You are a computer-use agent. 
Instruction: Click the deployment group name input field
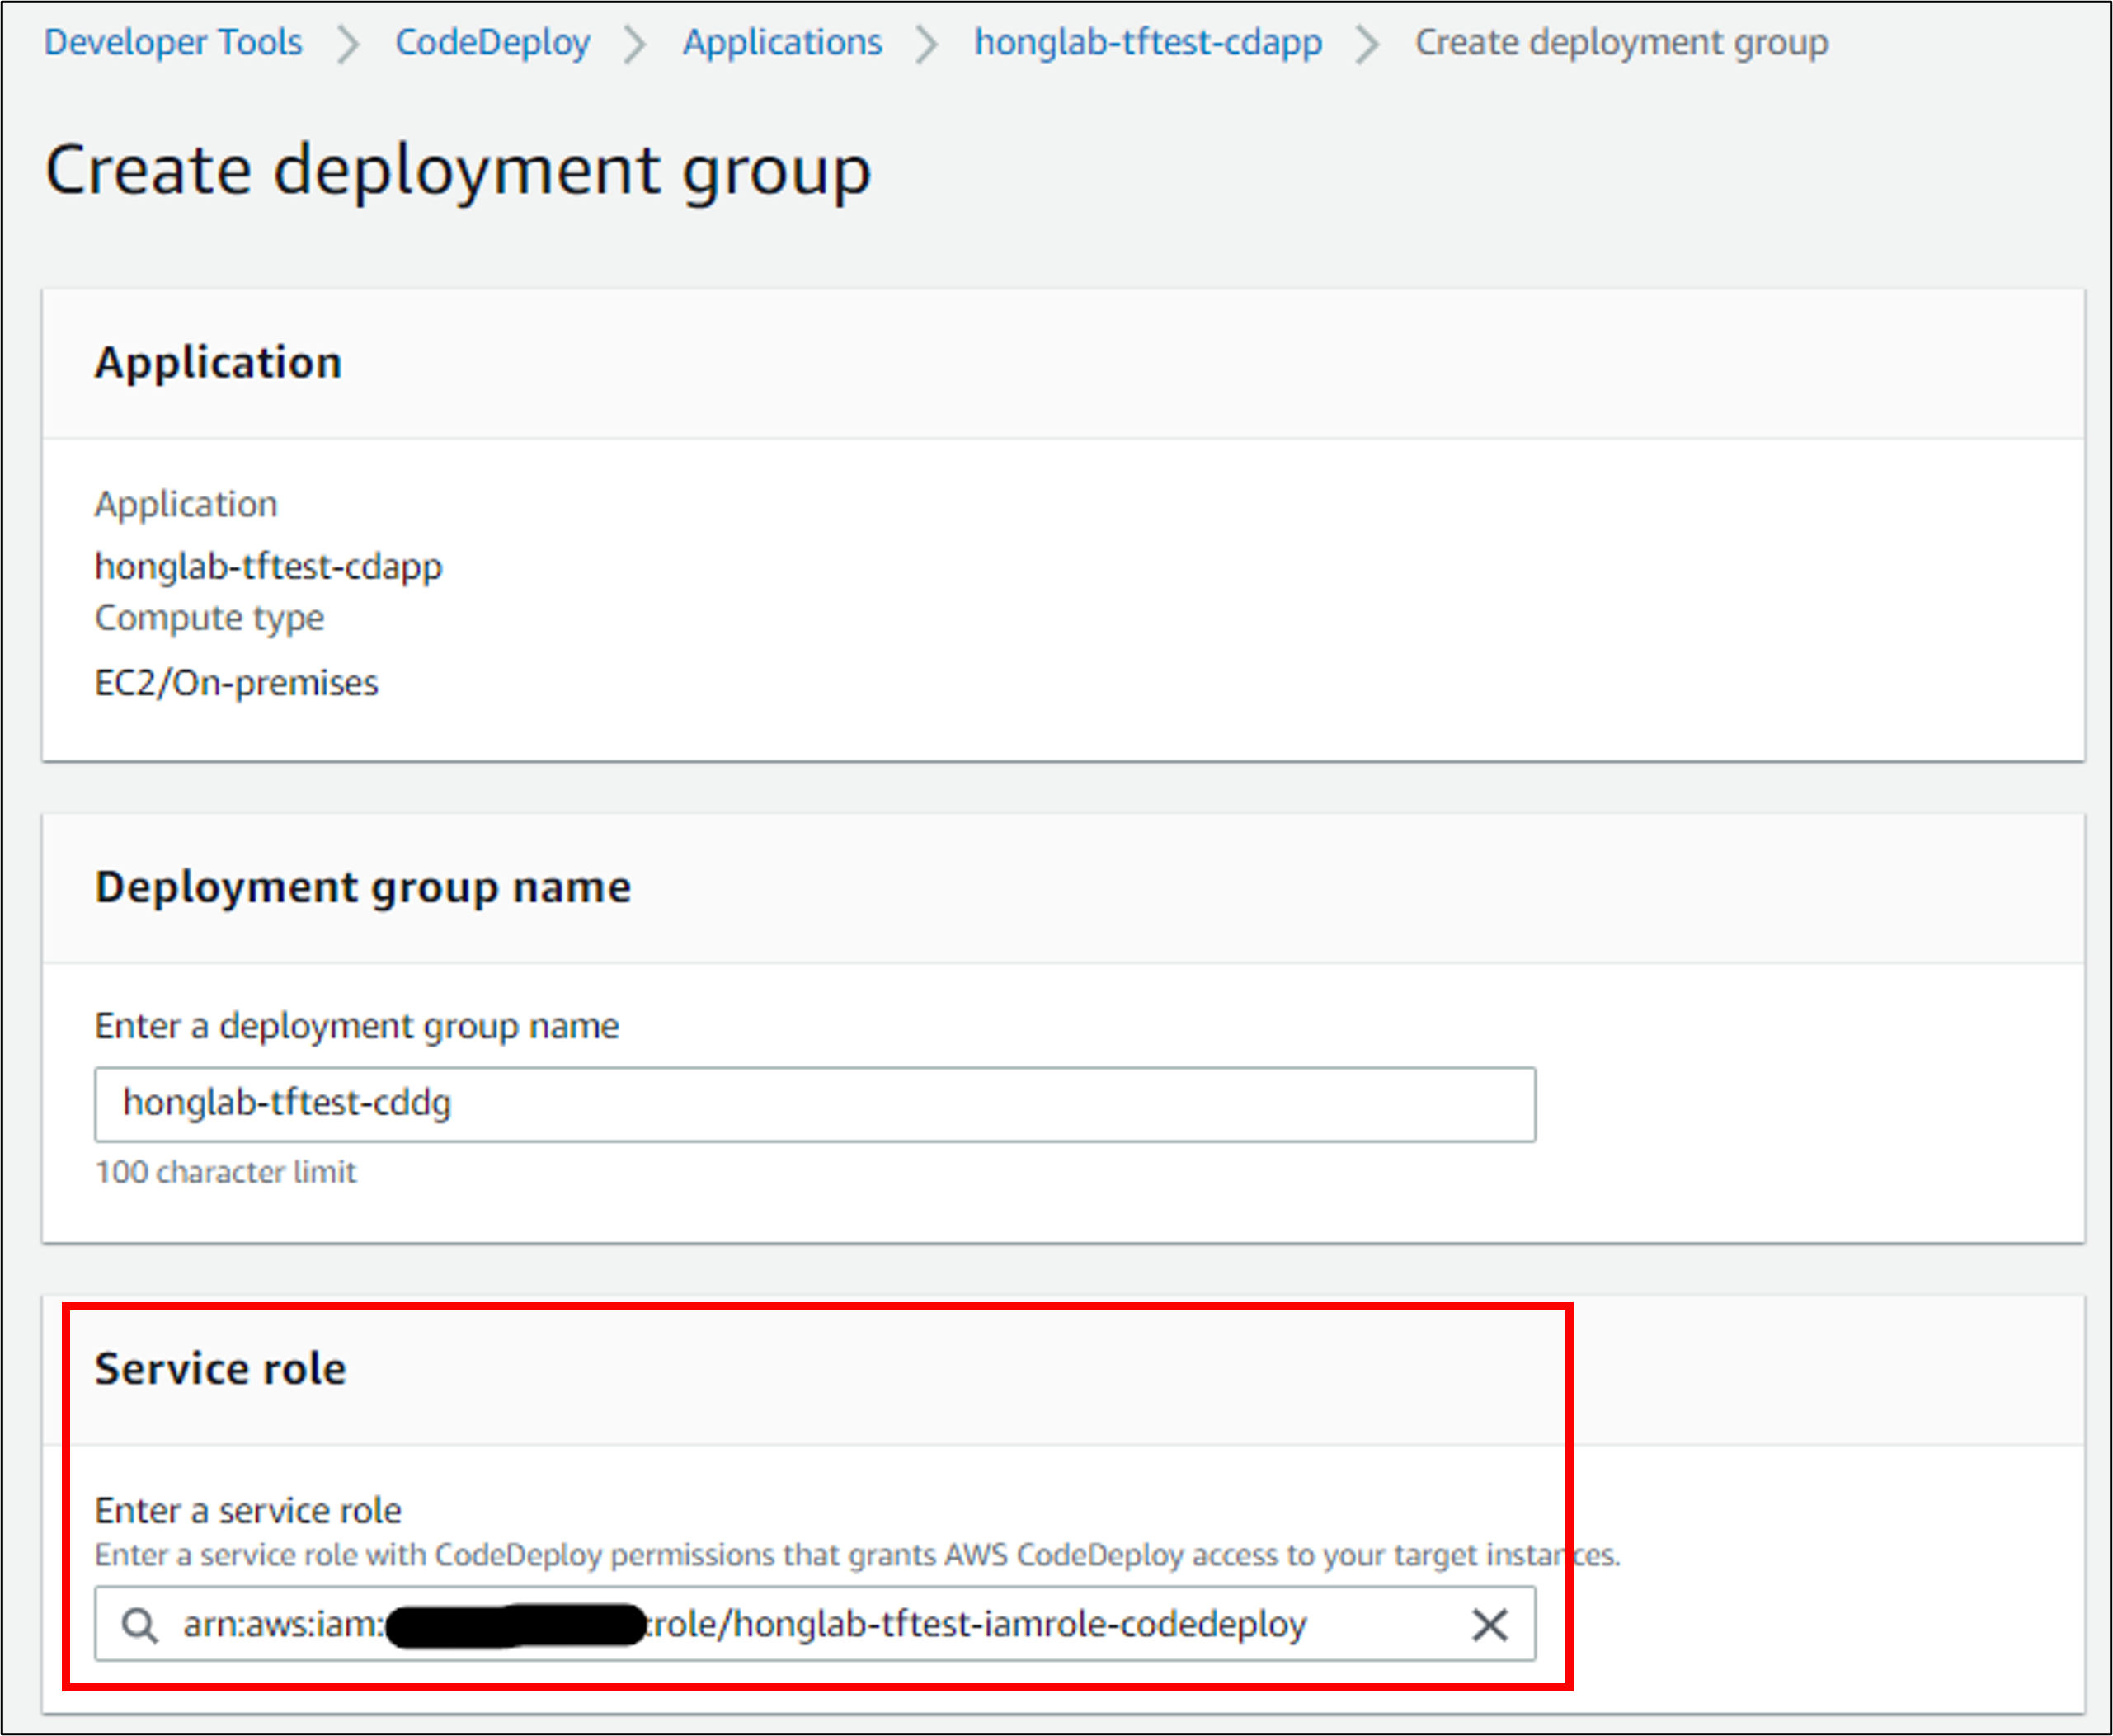(x=814, y=1104)
